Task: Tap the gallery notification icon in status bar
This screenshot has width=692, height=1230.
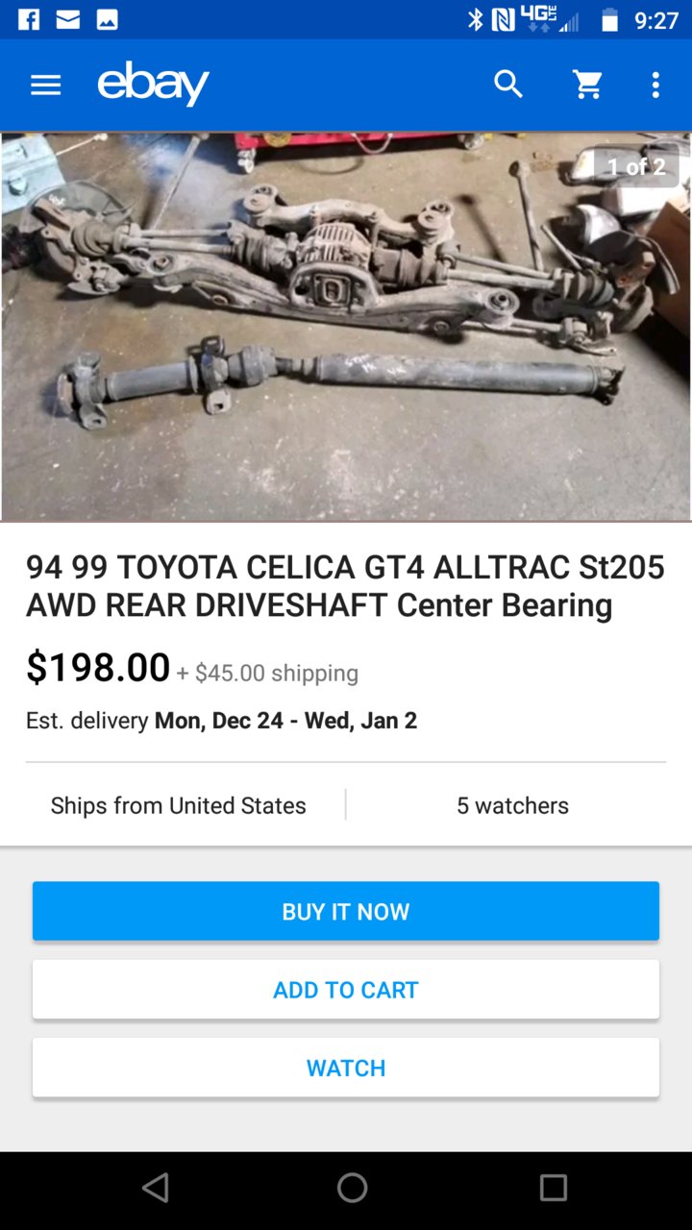Action: click(107, 19)
